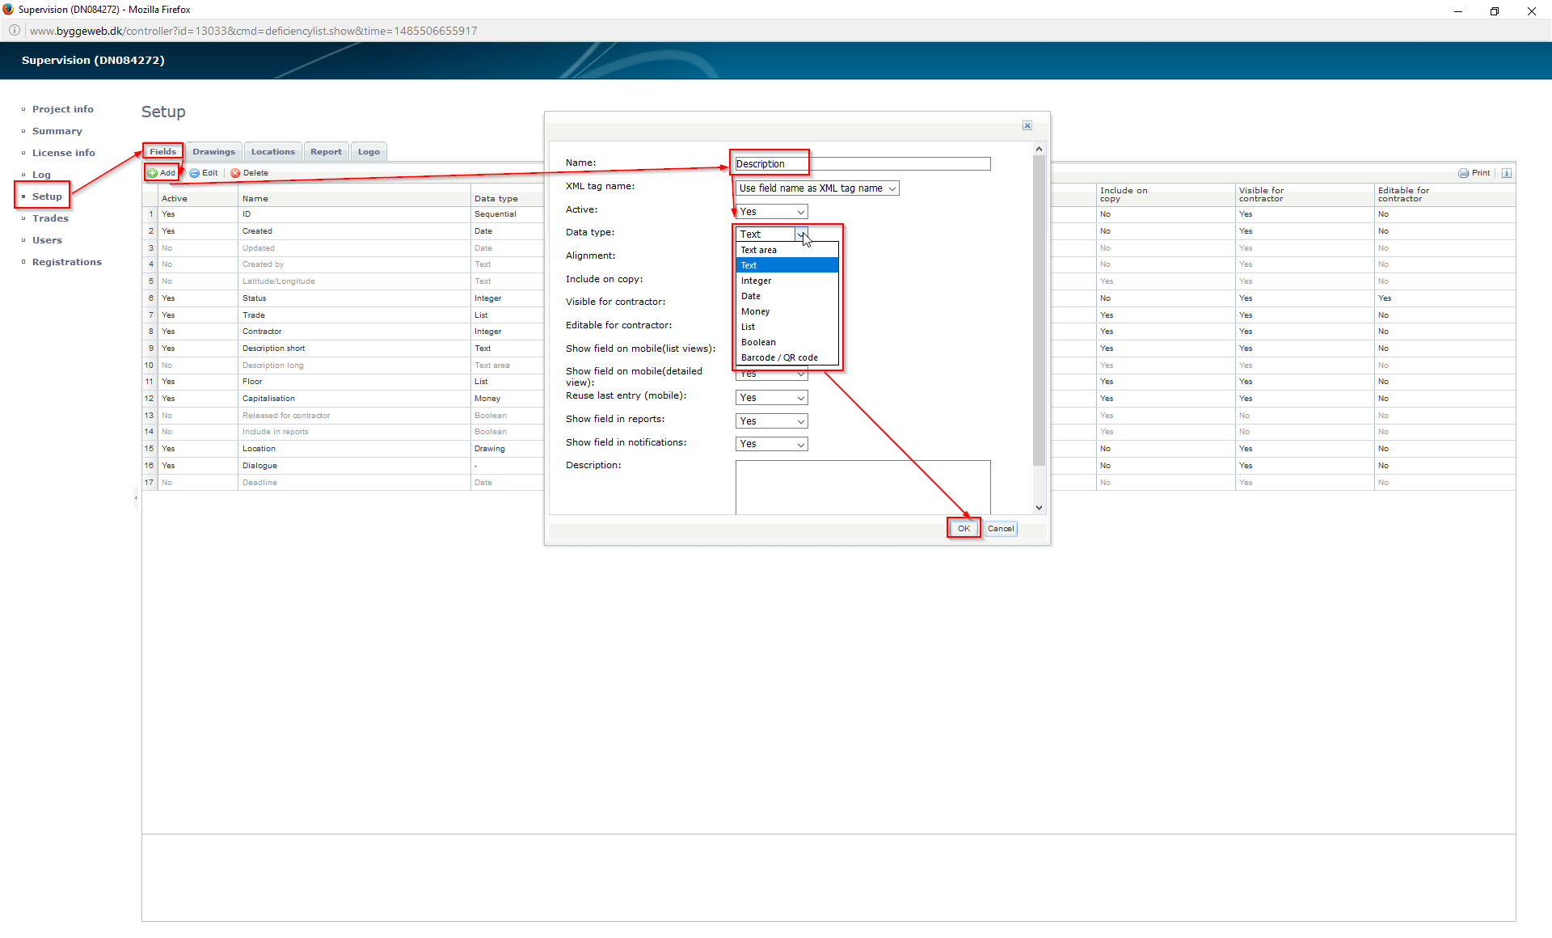
Task: Open the Show field in notifications dropdown
Action: 772,444
